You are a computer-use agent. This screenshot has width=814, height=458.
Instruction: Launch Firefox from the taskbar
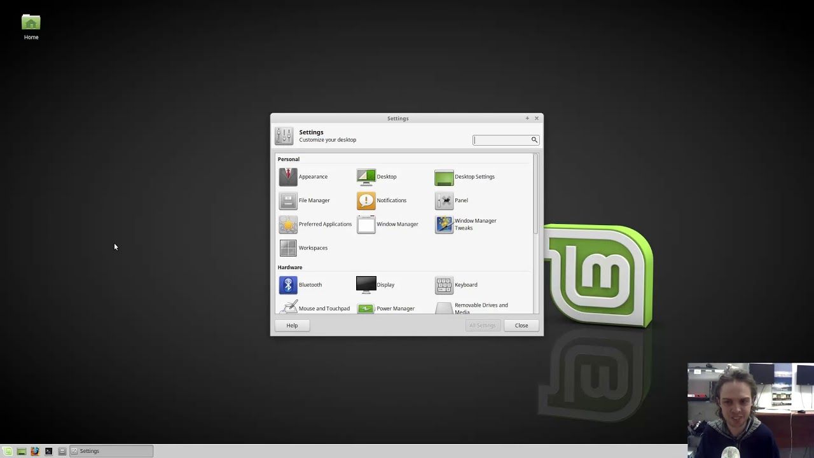point(35,451)
